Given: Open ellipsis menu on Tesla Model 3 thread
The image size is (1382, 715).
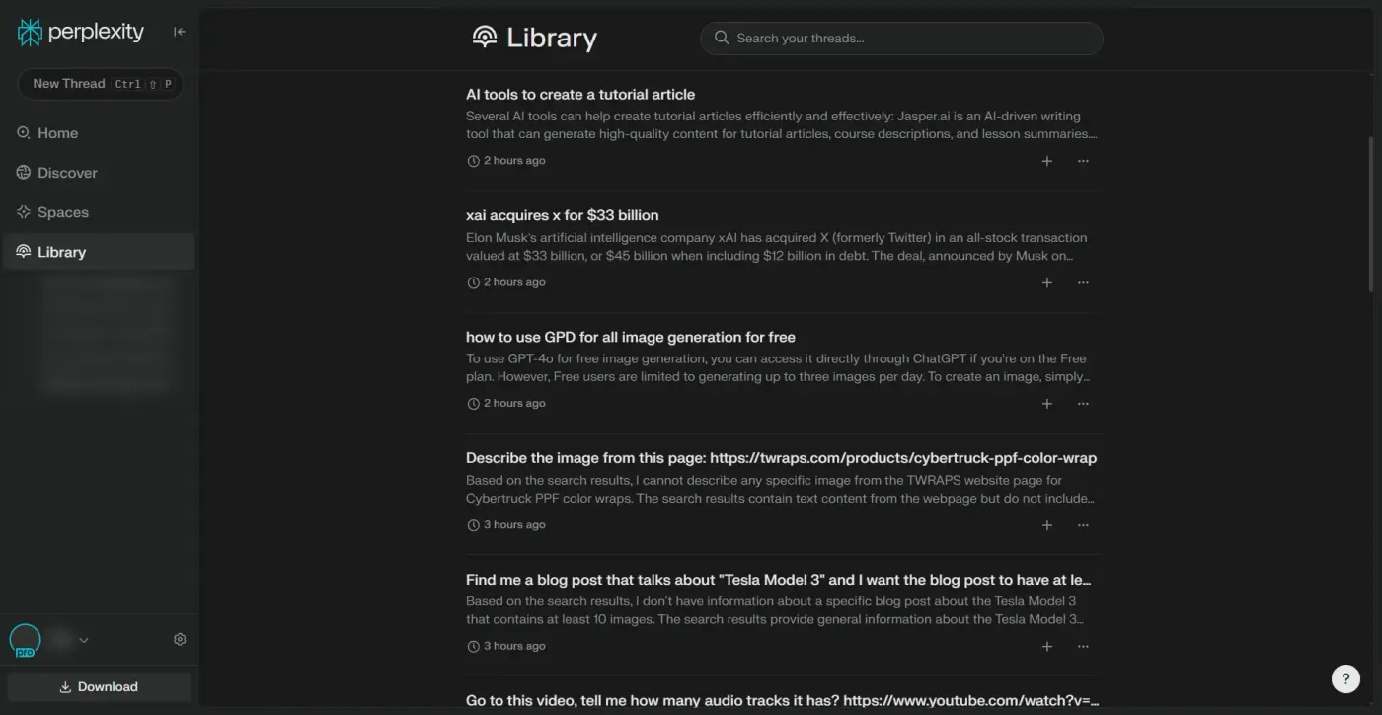Looking at the screenshot, I should pos(1083,647).
